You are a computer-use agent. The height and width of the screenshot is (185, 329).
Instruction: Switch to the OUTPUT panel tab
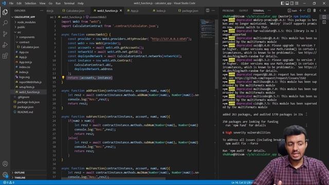243,10
